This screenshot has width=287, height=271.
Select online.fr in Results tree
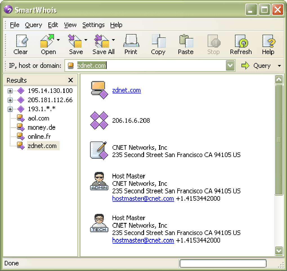39,136
